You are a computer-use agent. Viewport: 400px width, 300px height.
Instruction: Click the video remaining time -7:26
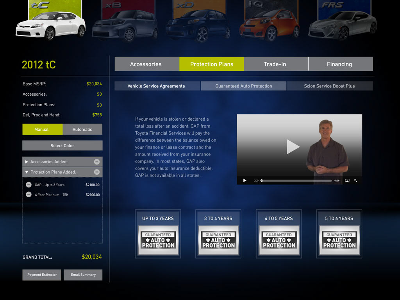[337, 180]
